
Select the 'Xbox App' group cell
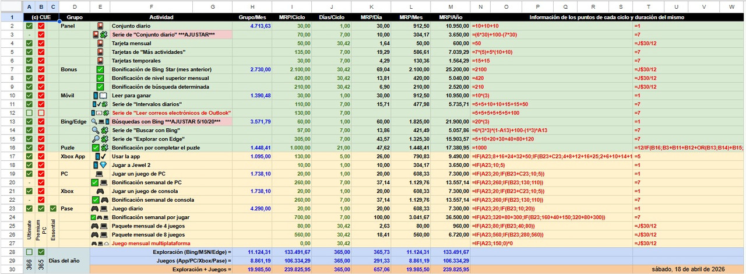click(74, 156)
